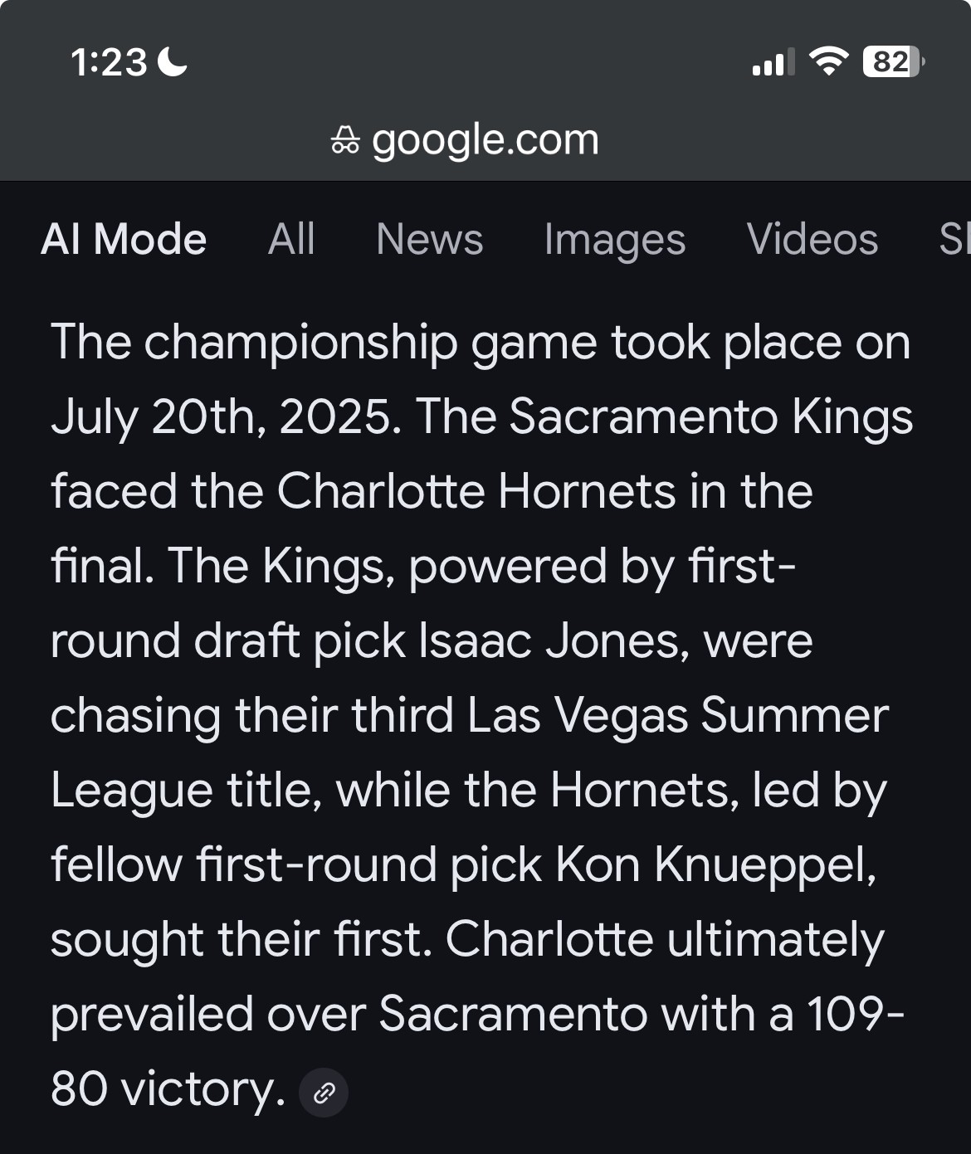Tap 'July 20th, 2025' date text
971x1154 pixels.
click(226, 417)
